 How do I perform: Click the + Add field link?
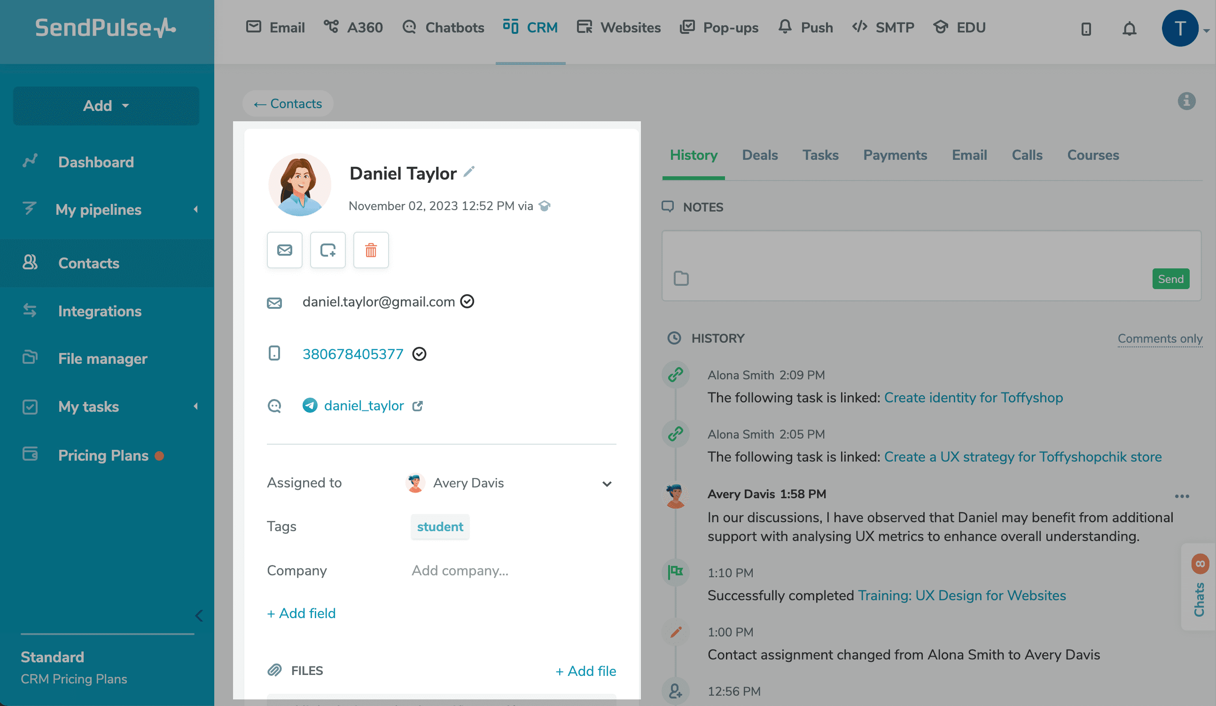(301, 613)
